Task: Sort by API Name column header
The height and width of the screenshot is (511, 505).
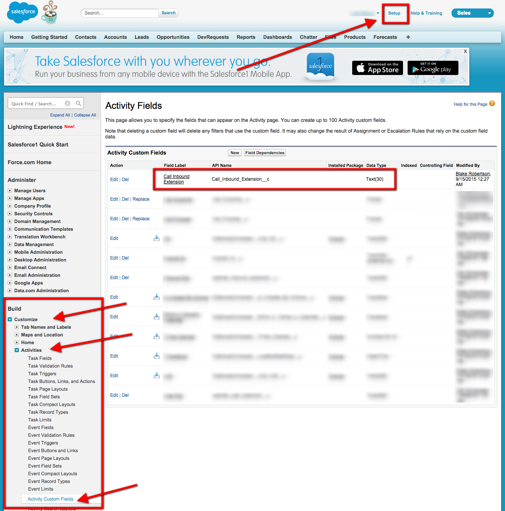Action: pyautogui.click(x=222, y=165)
